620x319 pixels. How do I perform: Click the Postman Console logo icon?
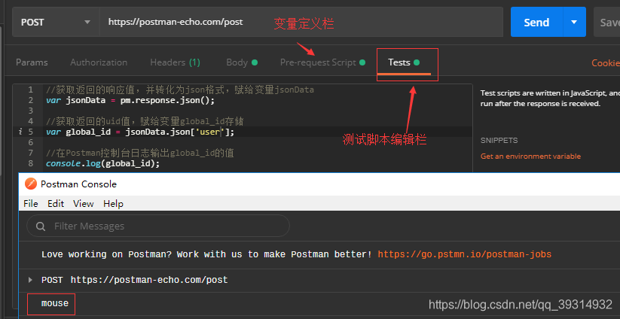click(30, 184)
